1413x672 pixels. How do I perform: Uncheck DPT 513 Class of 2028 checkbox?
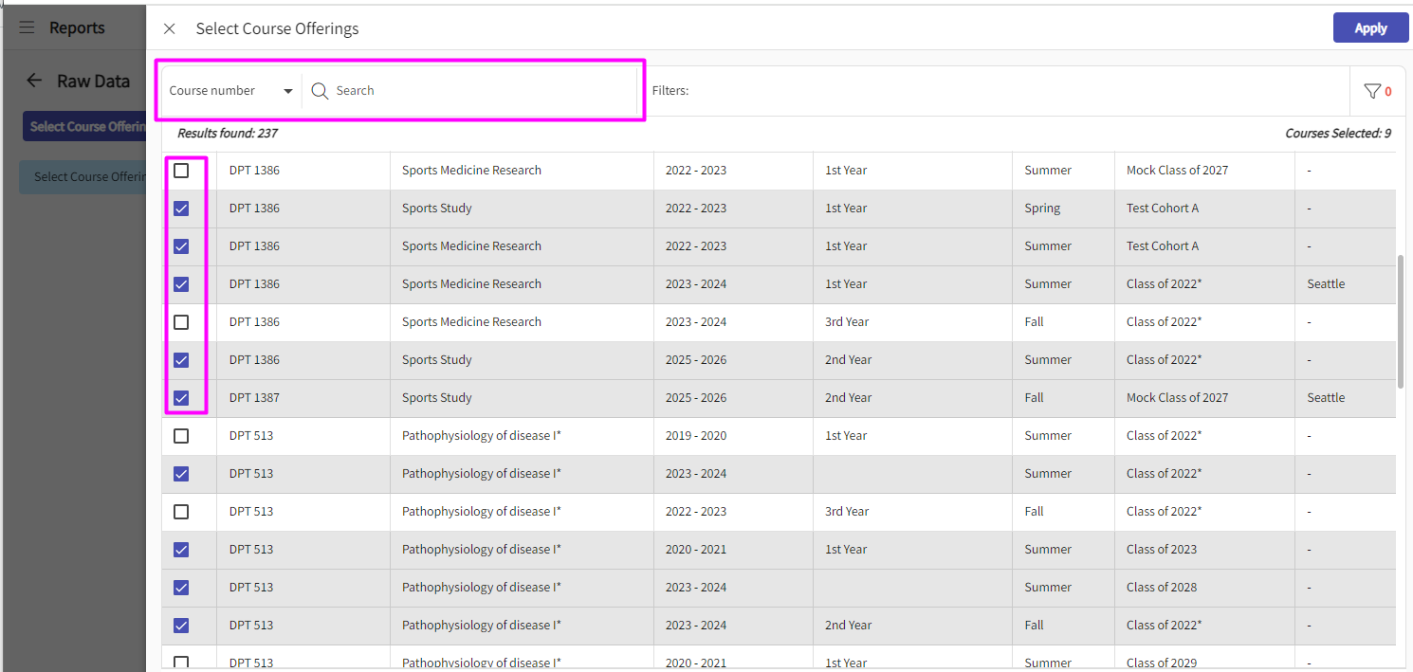pos(181,588)
